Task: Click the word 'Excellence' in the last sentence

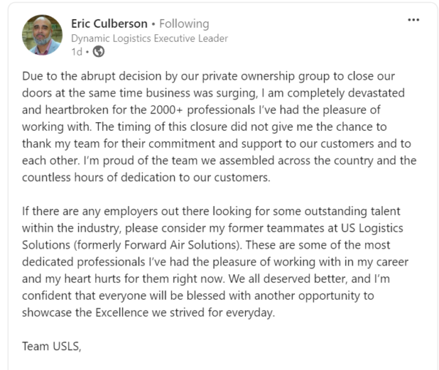Action: (x=122, y=313)
